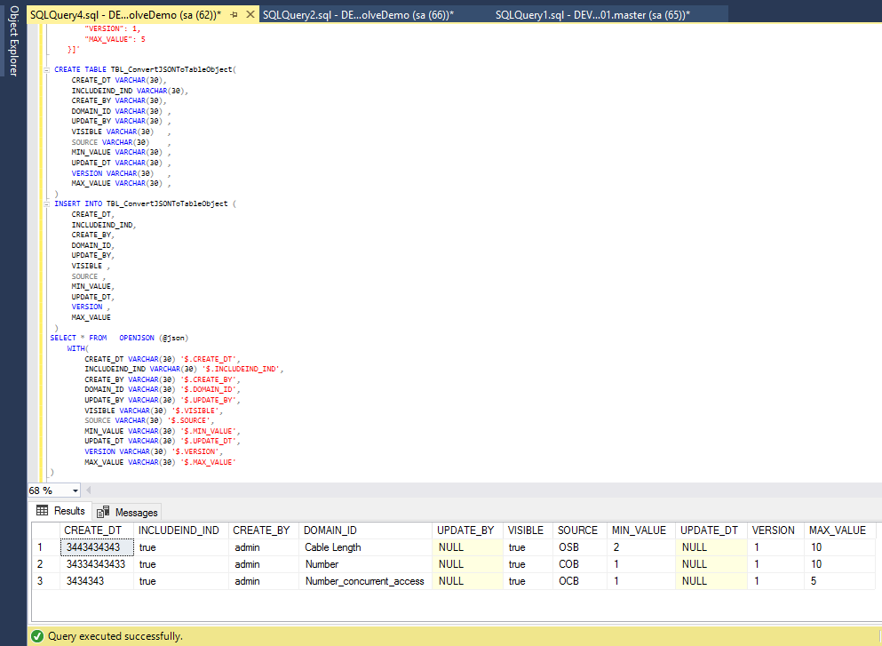Close the SQLQuery4.sql tab
The image size is (882, 646).
[250, 14]
